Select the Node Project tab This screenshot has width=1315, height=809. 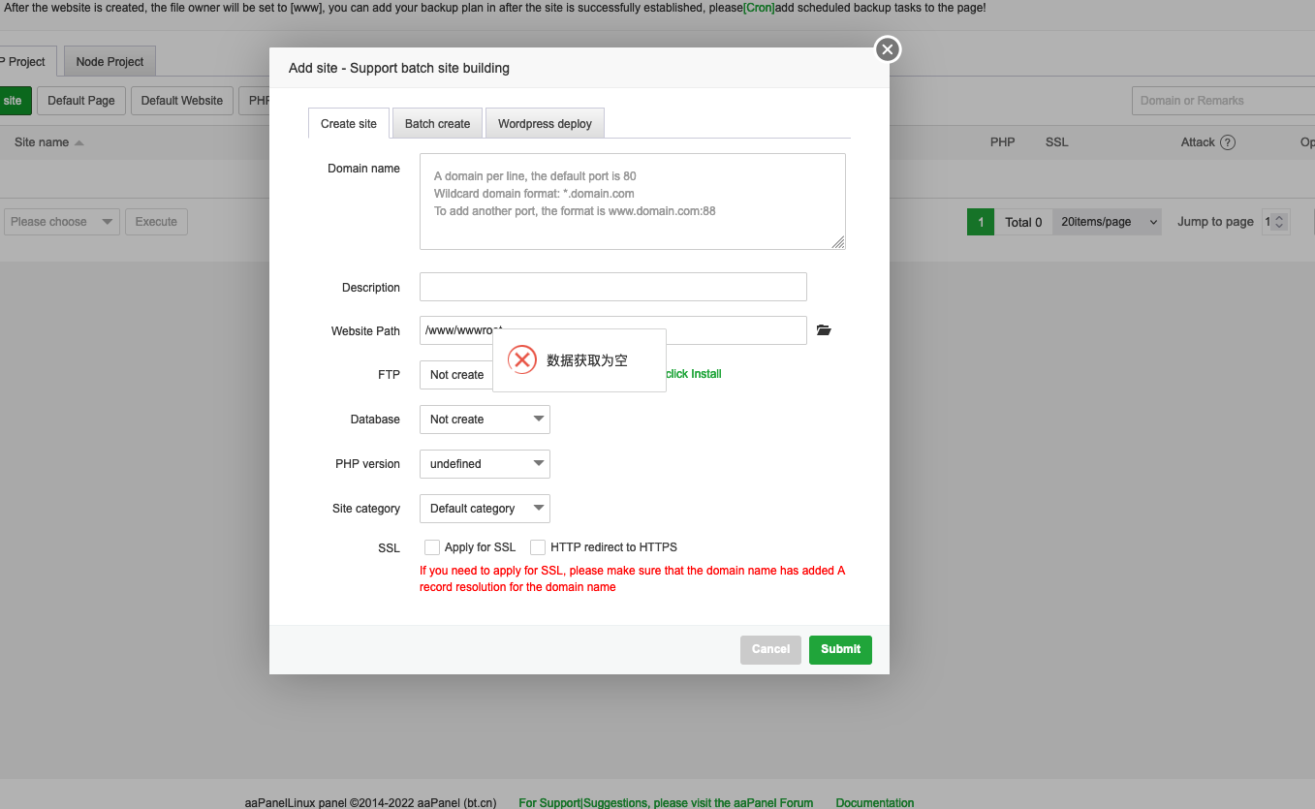pos(110,62)
